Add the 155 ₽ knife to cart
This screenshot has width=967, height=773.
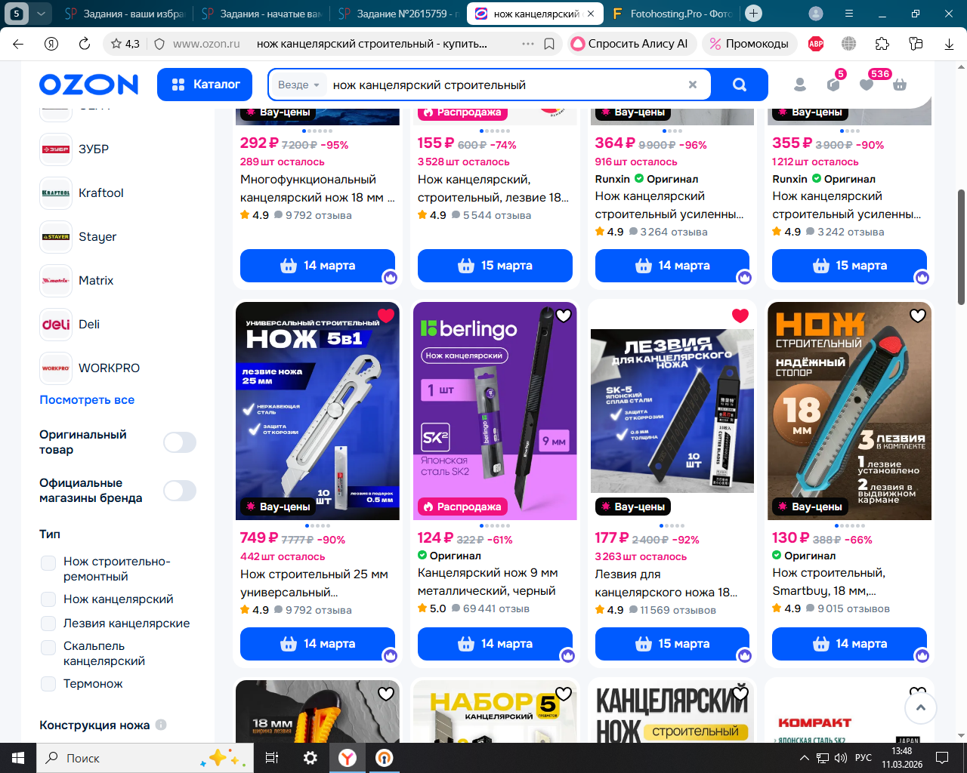(x=495, y=266)
